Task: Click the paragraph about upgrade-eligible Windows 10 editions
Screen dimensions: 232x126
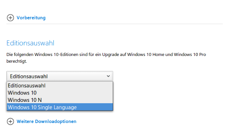Action: [106, 58]
